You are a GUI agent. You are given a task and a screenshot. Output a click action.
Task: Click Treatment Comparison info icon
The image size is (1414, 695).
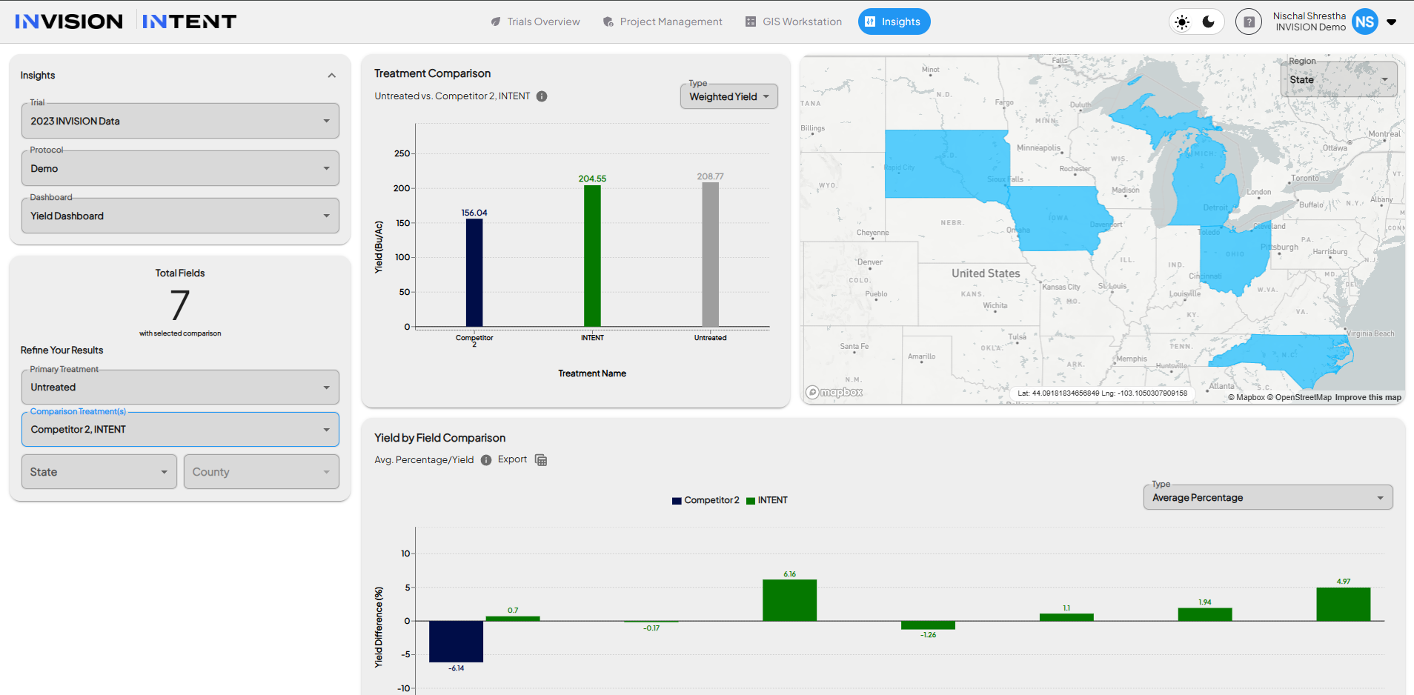click(x=542, y=96)
